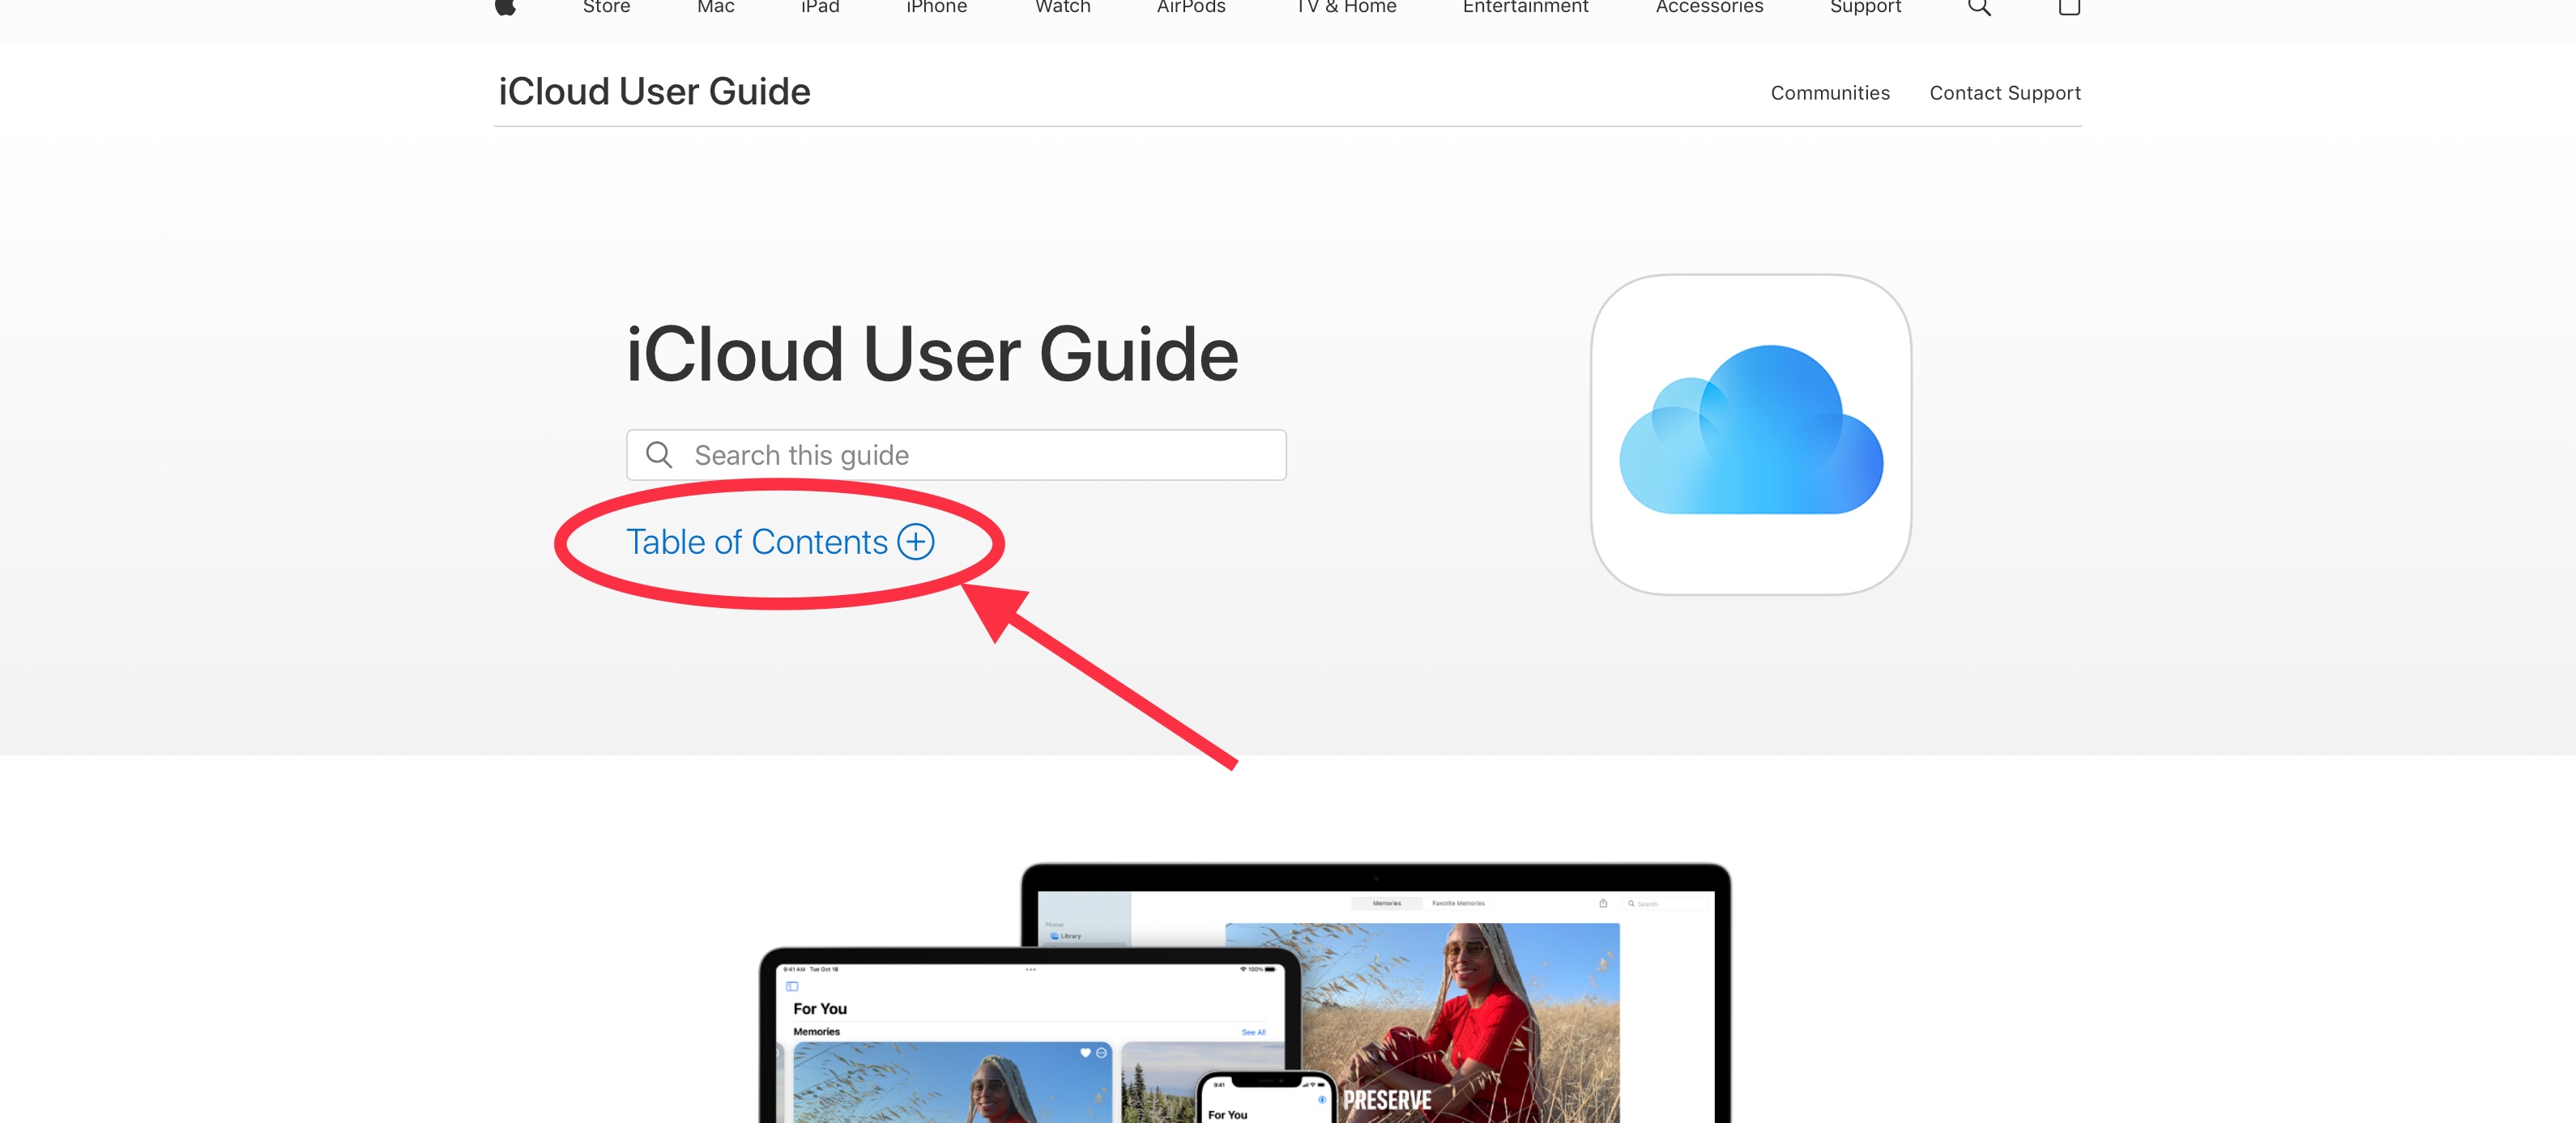Viewport: 2576px width, 1123px height.
Task: Click the plus icon next to Table of Contents
Action: click(x=915, y=542)
